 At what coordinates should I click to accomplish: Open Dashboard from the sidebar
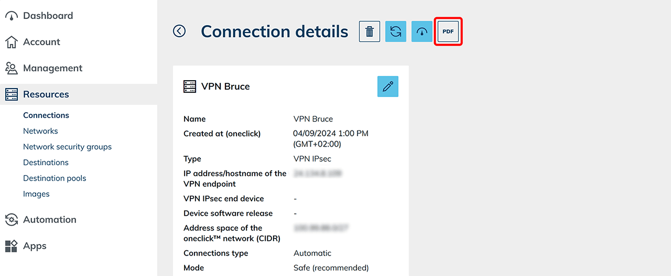(x=47, y=16)
